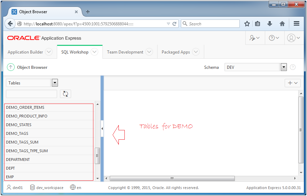This screenshot has height=196, width=307.
Task: Go back using browser back arrow
Action: pos(10,24)
